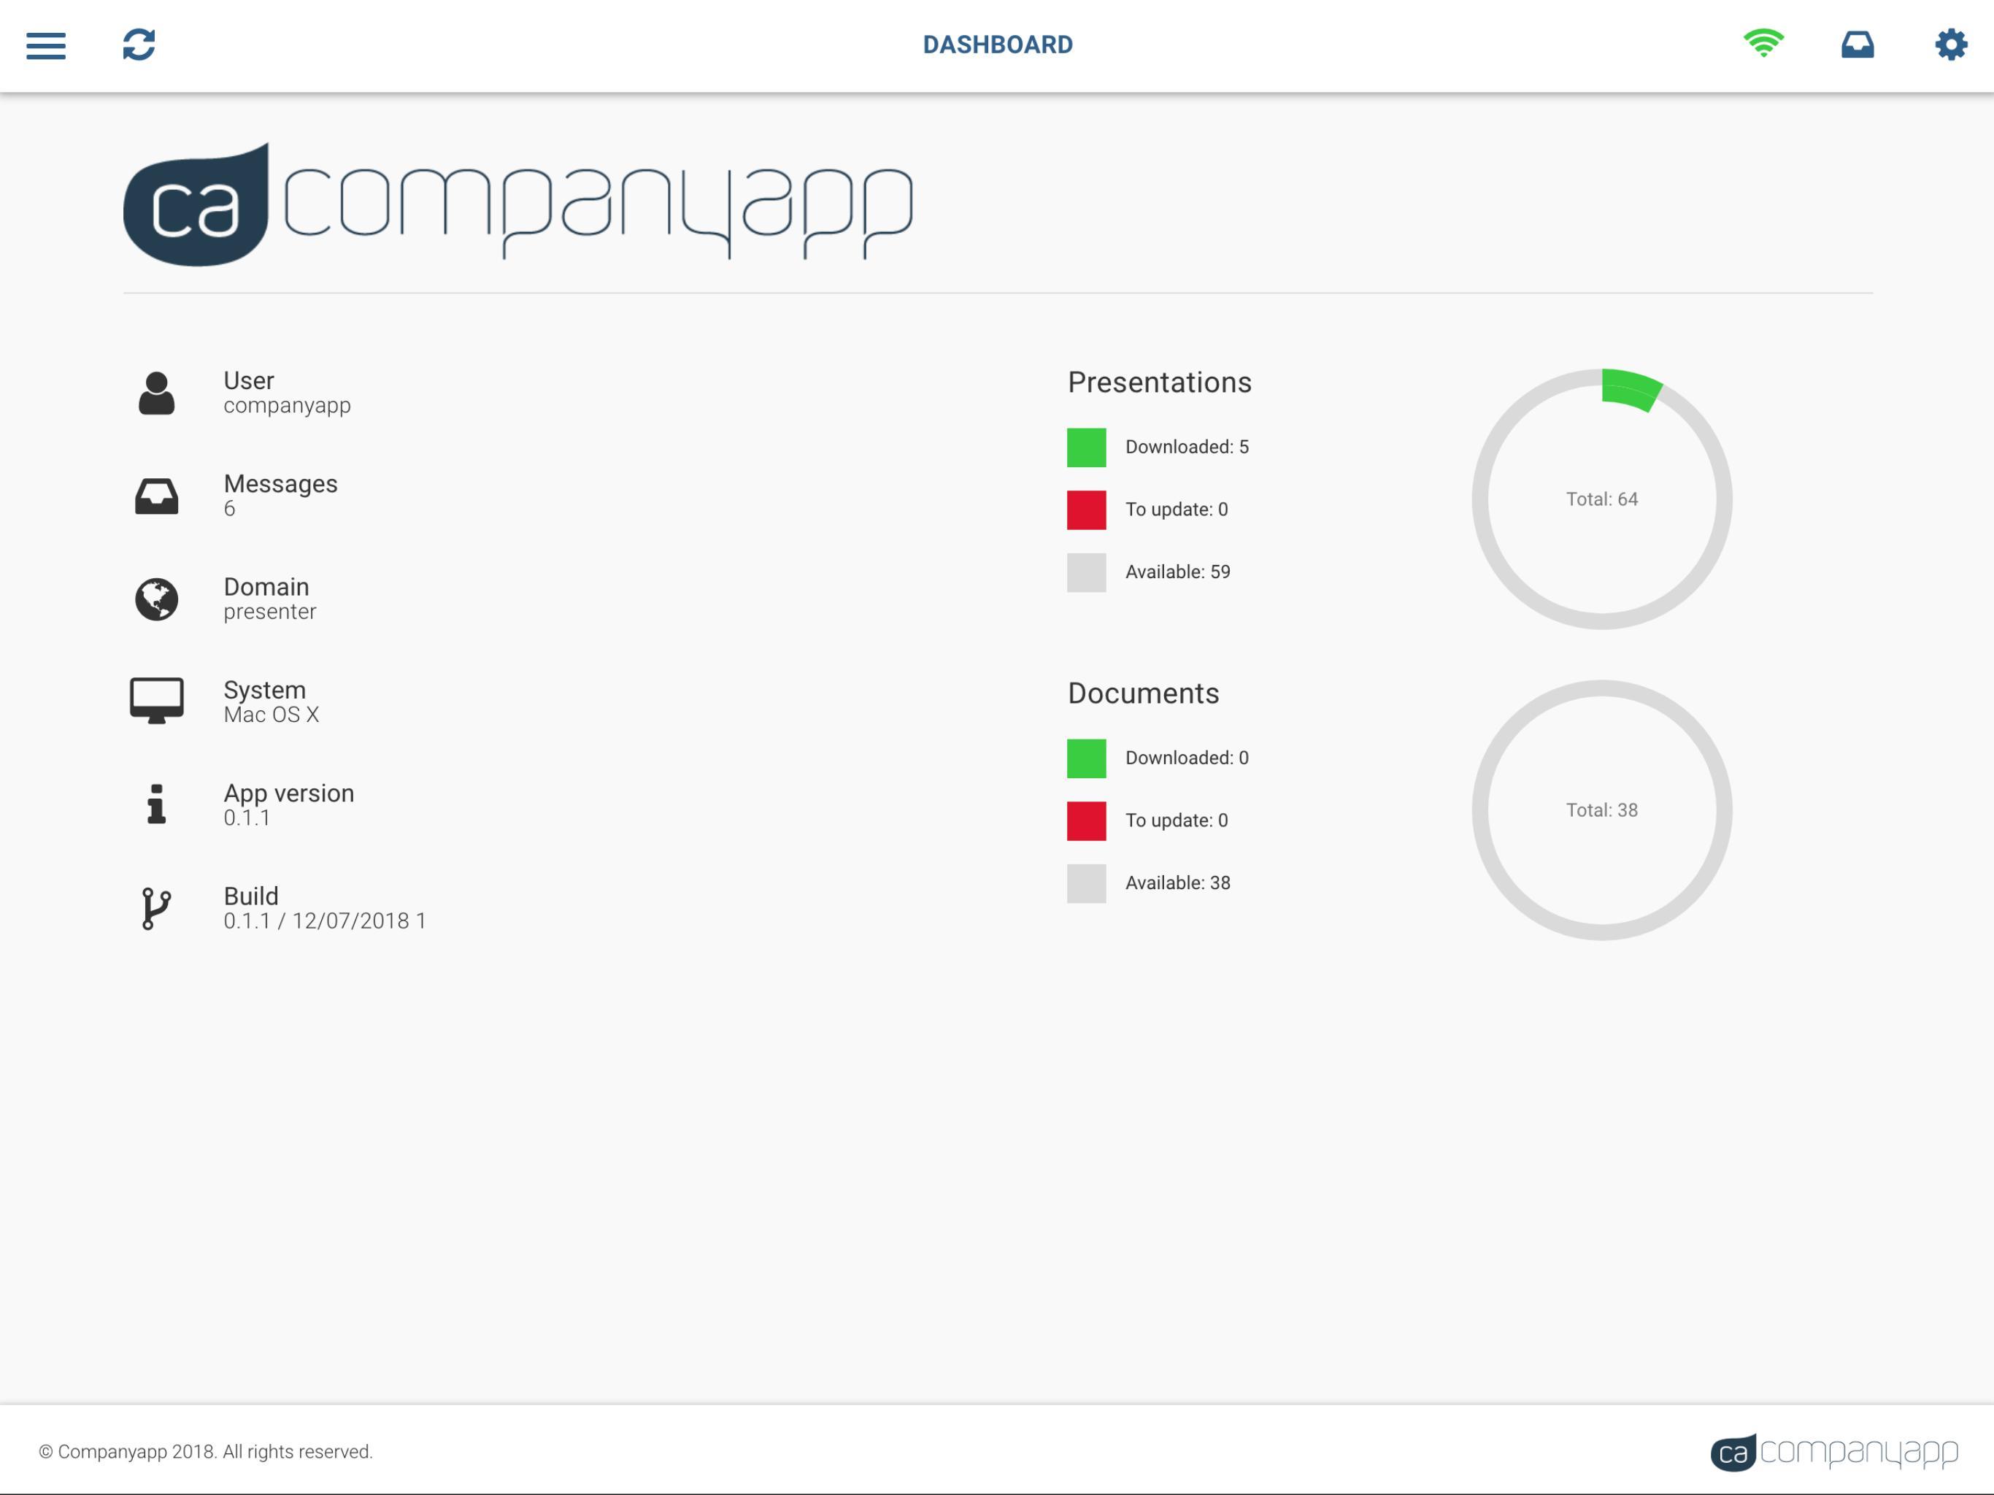Screen dimensions: 1994x1495
Task: Click the refresh sync icon
Action: (x=139, y=45)
